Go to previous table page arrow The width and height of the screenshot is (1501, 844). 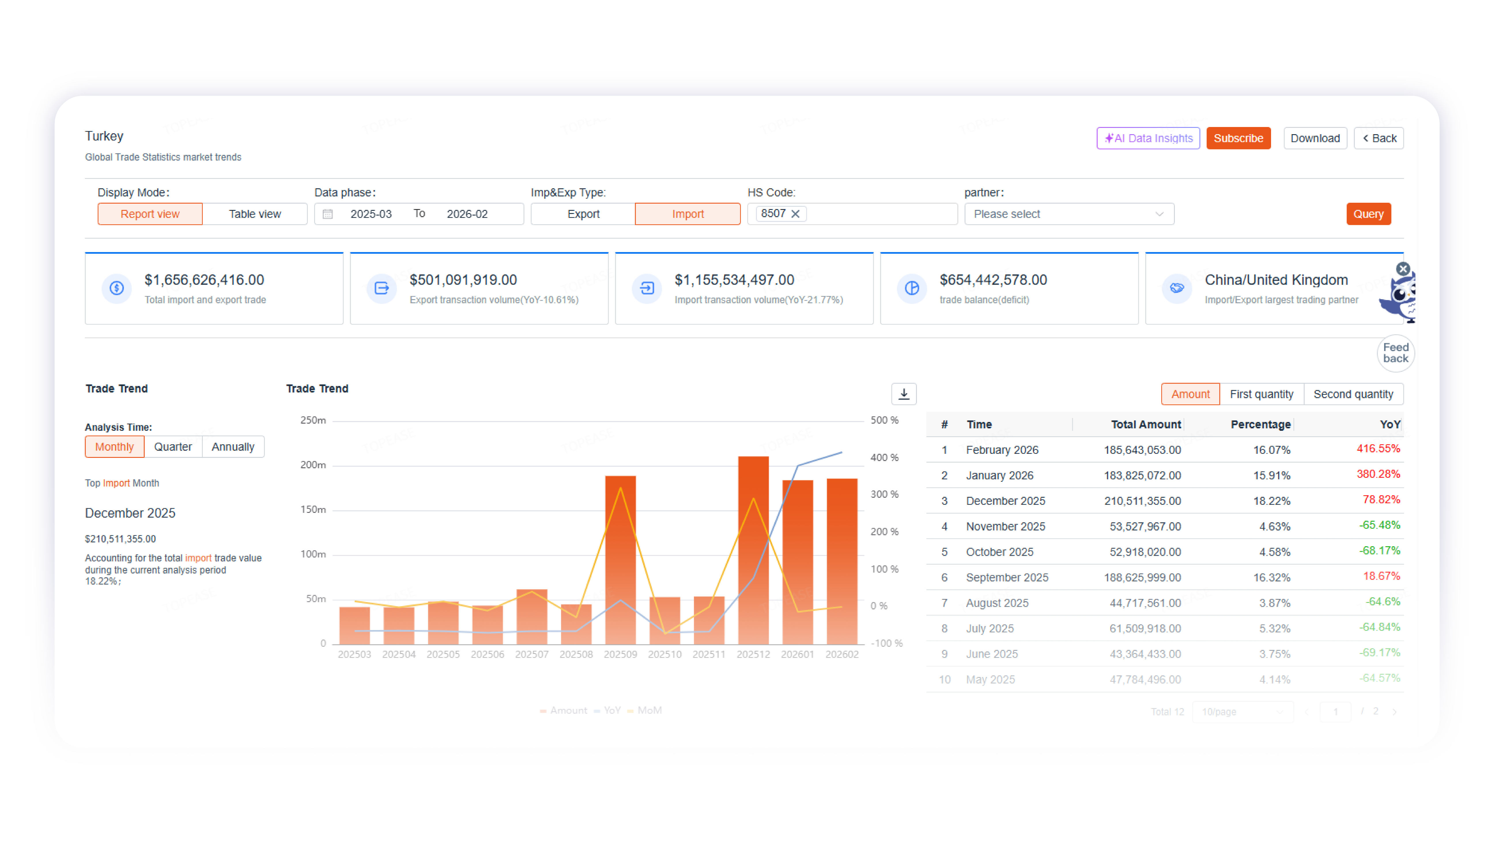point(1306,711)
